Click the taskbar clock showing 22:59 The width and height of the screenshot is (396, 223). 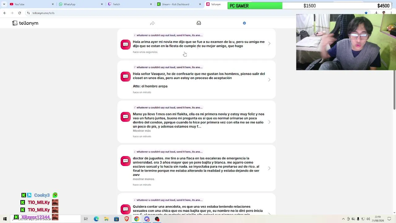coord(378,219)
